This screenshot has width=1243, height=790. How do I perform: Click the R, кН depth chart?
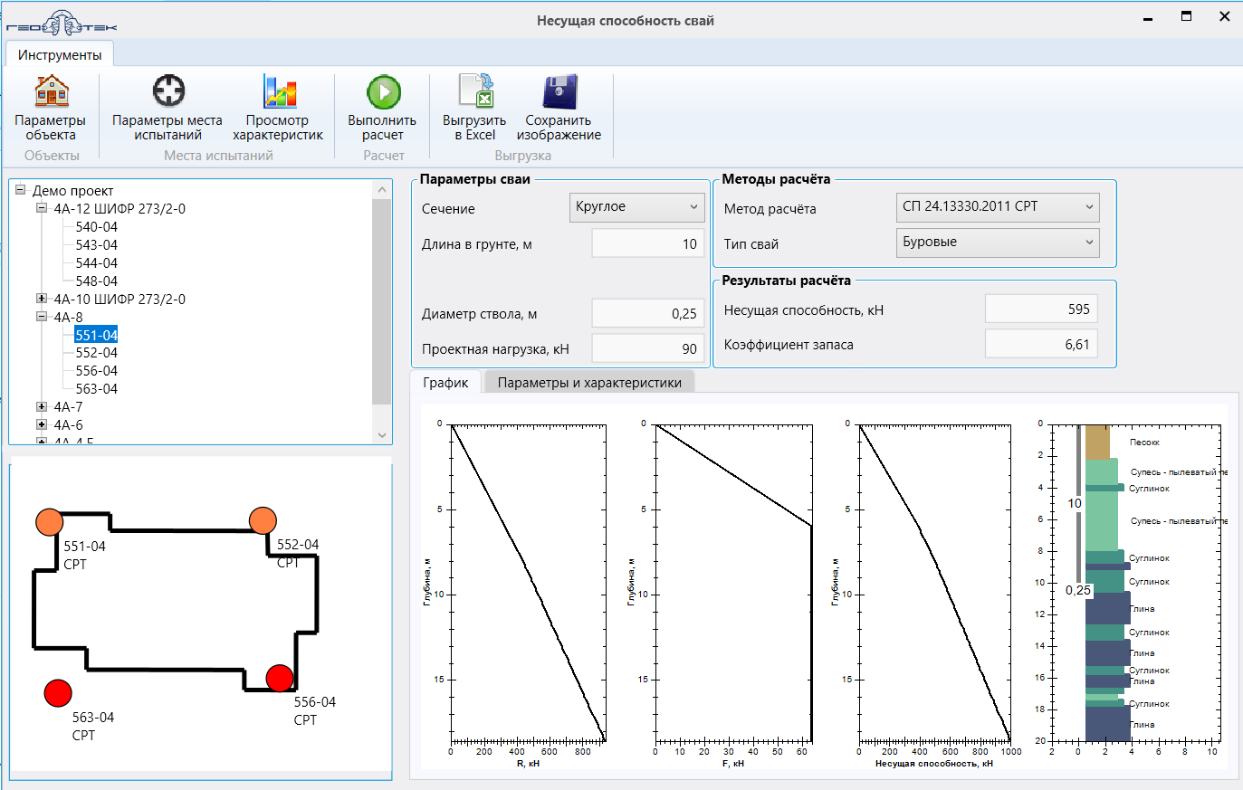point(528,582)
